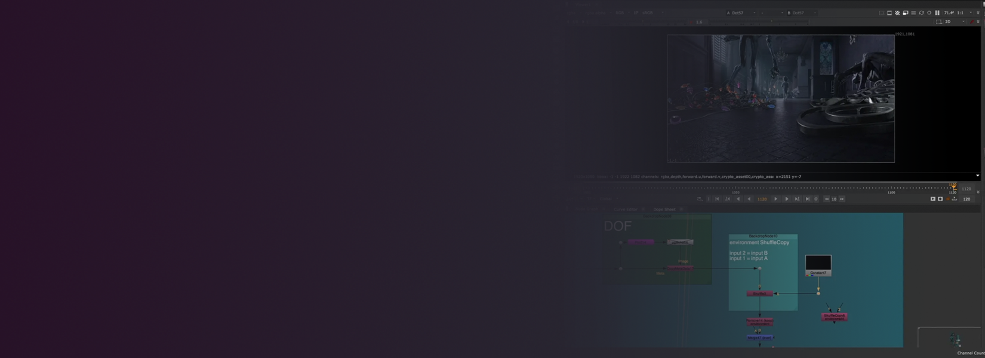Skip forward by 10 frames

(x=842, y=199)
